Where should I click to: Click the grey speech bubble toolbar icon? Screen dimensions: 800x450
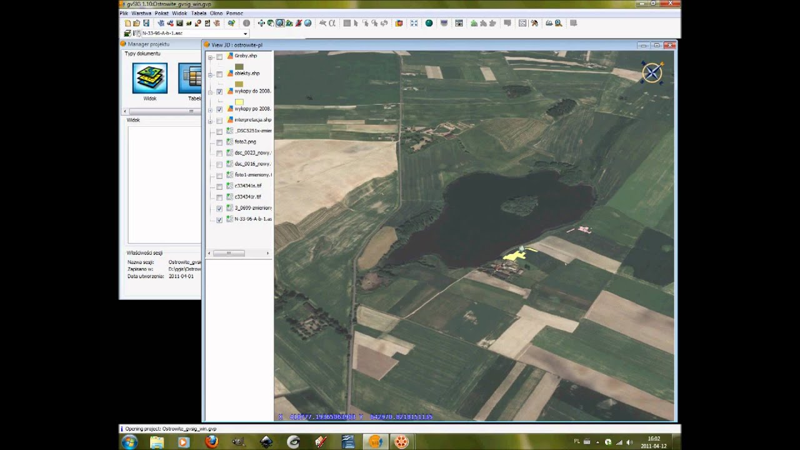(x=507, y=23)
